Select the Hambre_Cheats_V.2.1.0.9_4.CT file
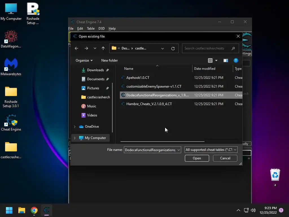The width and height of the screenshot is (289, 217). (181, 104)
